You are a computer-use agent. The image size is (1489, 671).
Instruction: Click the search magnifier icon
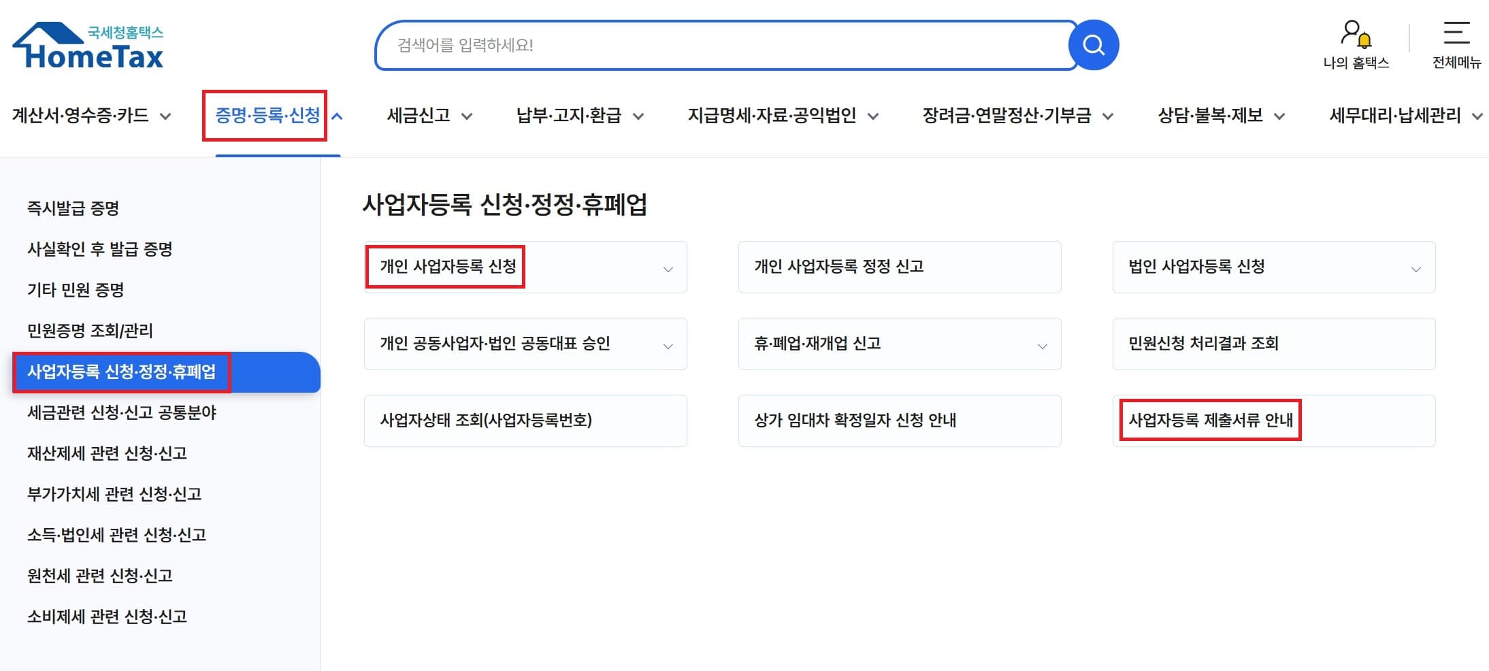point(1092,45)
